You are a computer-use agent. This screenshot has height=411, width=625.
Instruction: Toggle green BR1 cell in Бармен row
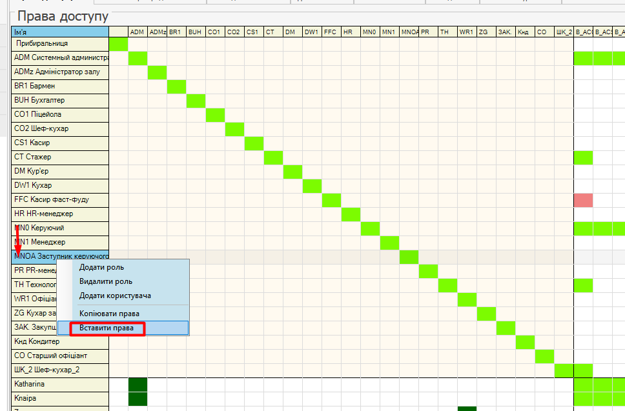[x=176, y=86]
